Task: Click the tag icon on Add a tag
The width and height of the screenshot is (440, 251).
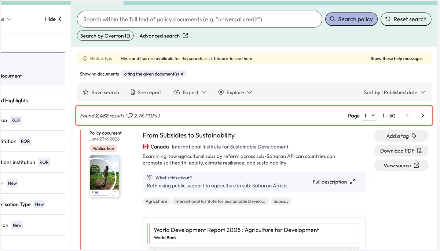Action: point(414,136)
